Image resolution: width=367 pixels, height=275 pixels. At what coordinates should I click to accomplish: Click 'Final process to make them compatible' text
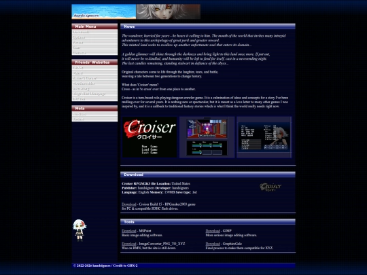[235, 248]
